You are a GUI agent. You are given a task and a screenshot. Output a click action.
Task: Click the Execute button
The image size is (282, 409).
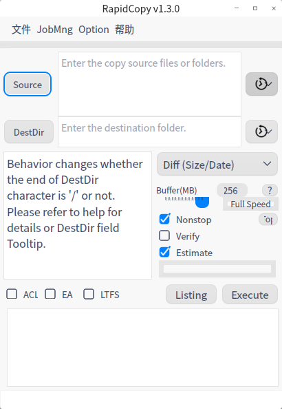pyautogui.click(x=250, y=294)
